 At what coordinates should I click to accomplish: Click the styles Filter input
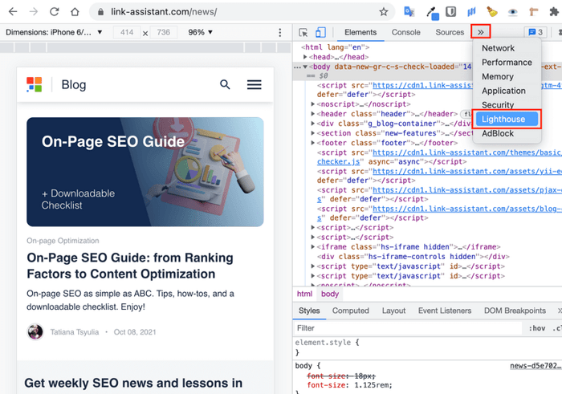click(x=408, y=328)
